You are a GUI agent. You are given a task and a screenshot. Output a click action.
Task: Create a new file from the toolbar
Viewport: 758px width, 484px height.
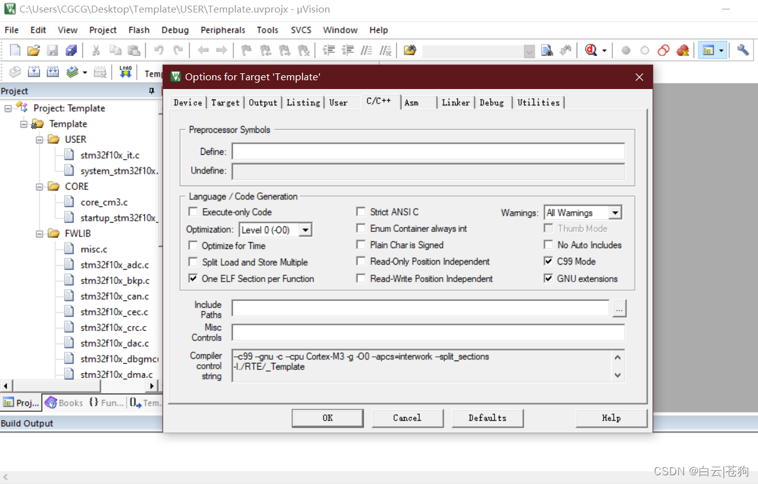pos(15,50)
